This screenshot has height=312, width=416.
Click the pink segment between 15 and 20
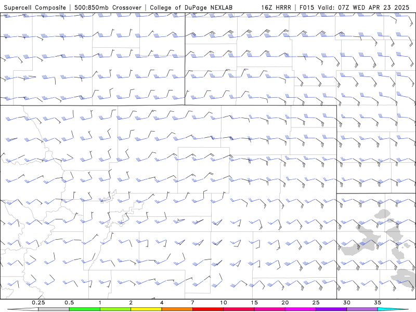click(x=269, y=309)
